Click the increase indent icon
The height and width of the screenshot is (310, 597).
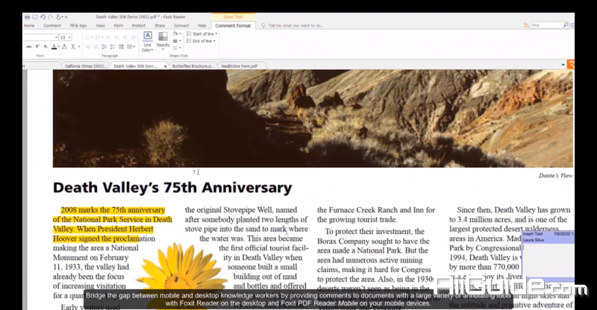click(x=96, y=46)
